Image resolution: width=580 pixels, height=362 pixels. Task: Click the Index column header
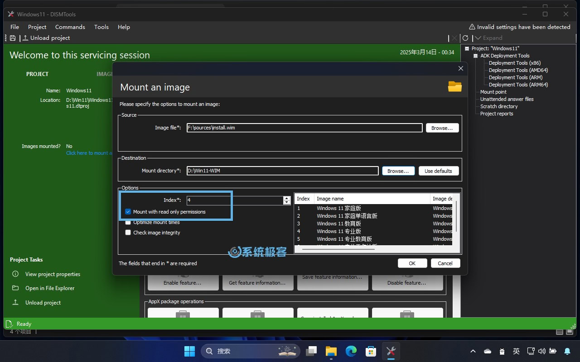coord(304,199)
